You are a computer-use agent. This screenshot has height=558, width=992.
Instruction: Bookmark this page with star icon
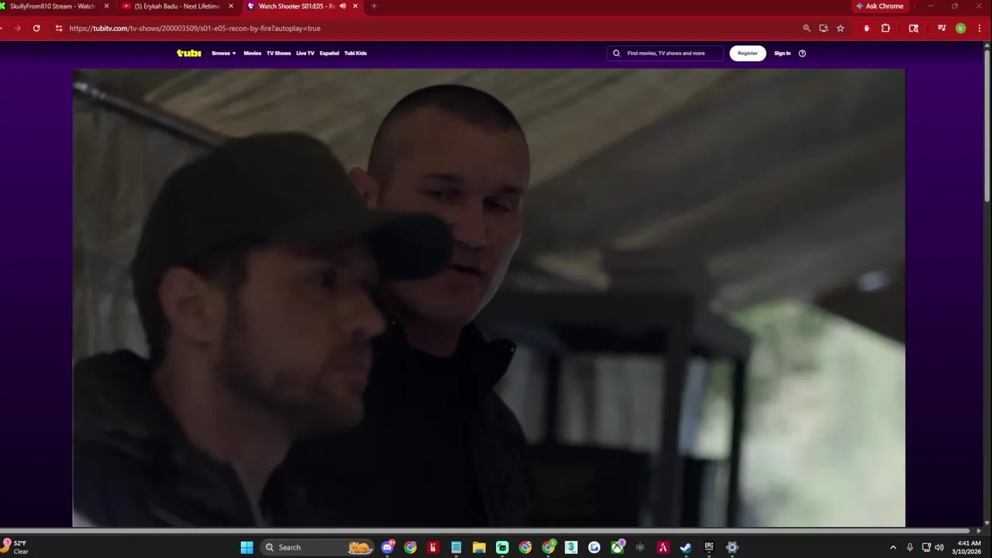(840, 28)
